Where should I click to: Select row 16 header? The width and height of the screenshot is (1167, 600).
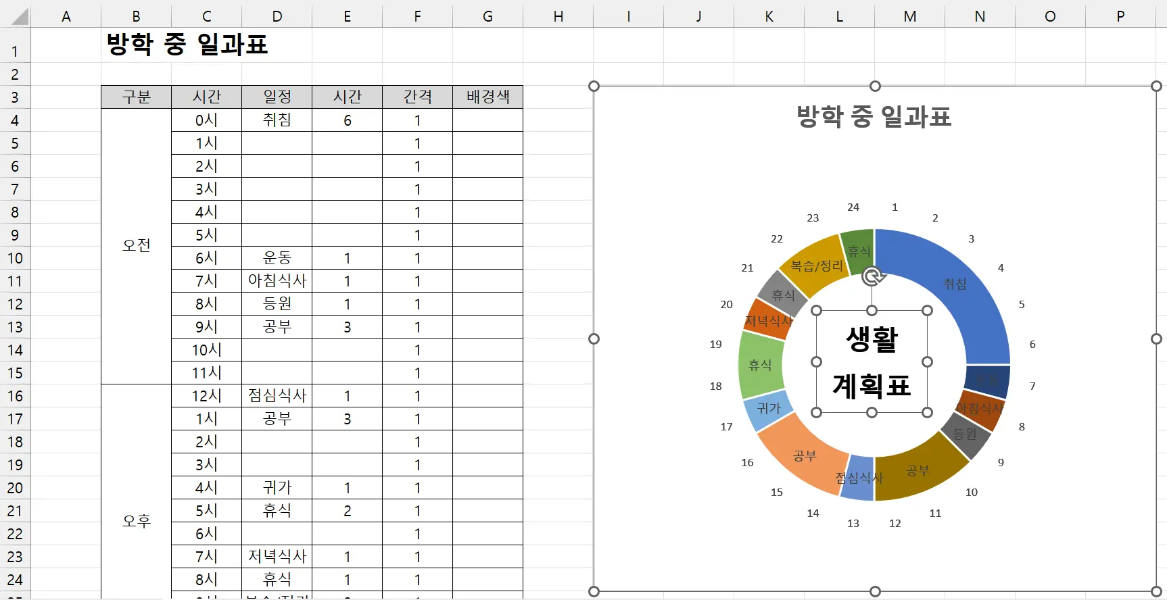click(15, 396)
